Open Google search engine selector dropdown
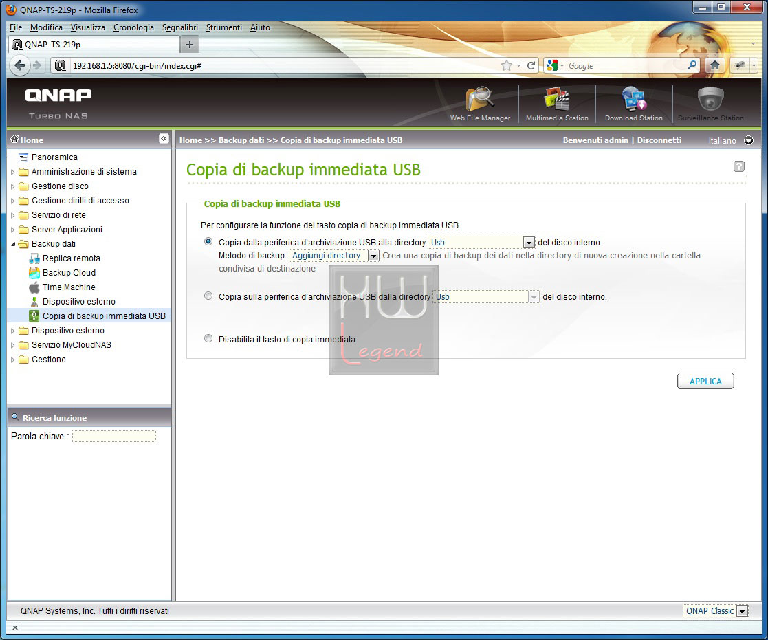768x640 pixels. click(562, 65)
